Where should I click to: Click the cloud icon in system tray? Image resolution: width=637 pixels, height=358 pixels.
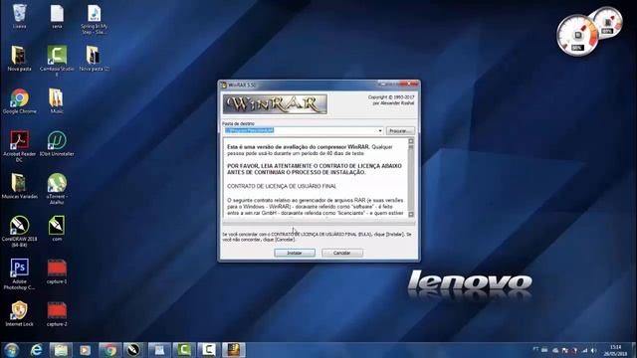pos(555,350)
